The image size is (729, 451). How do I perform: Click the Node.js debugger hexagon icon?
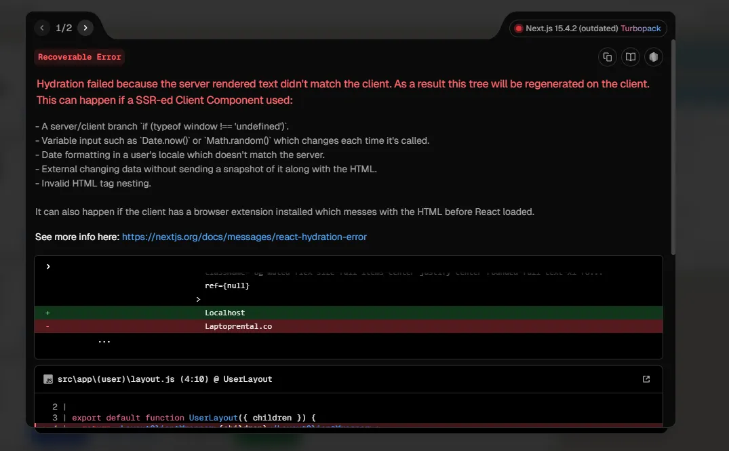click(653, 57)
